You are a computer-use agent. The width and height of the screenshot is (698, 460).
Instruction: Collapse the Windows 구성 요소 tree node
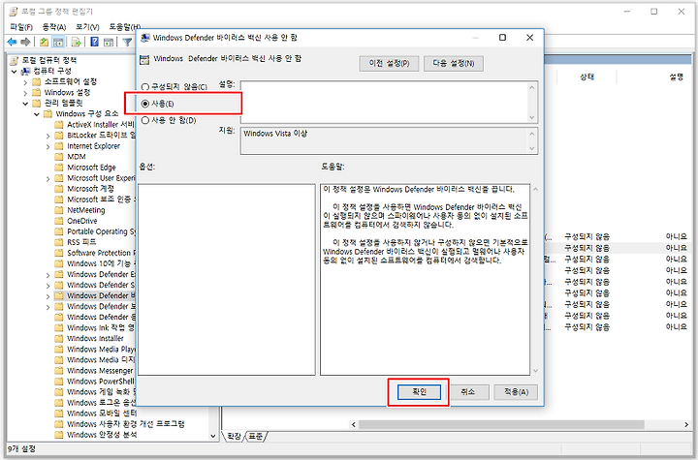37,114
